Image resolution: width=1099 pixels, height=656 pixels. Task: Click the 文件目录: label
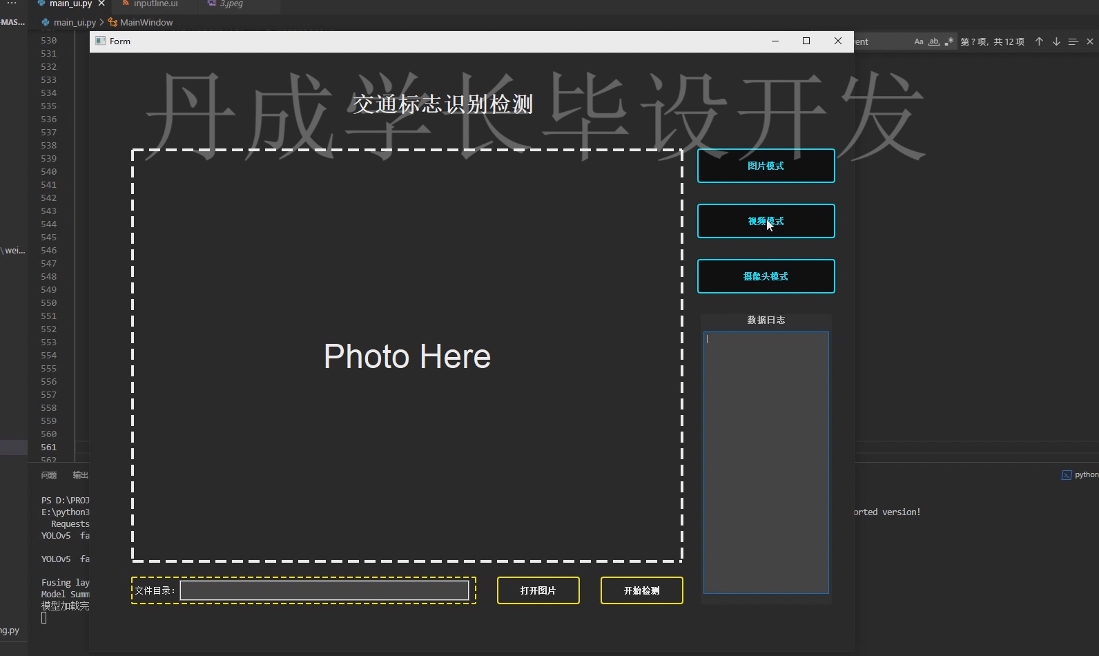(155, 590)
